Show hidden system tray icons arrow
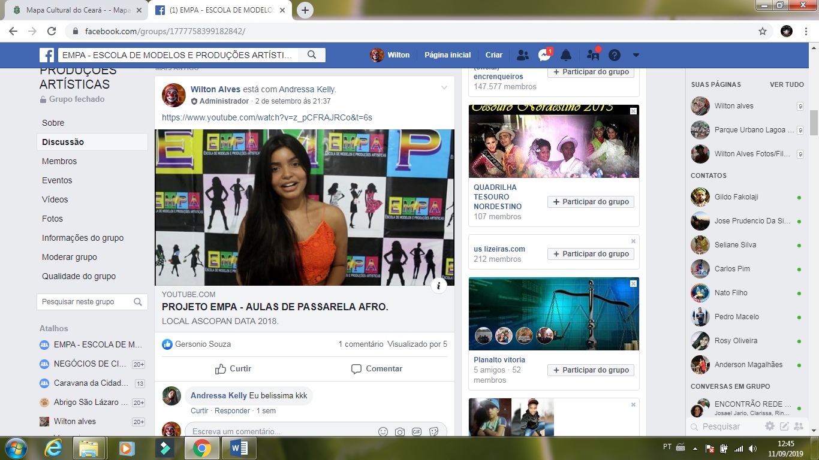 [695, 448]
